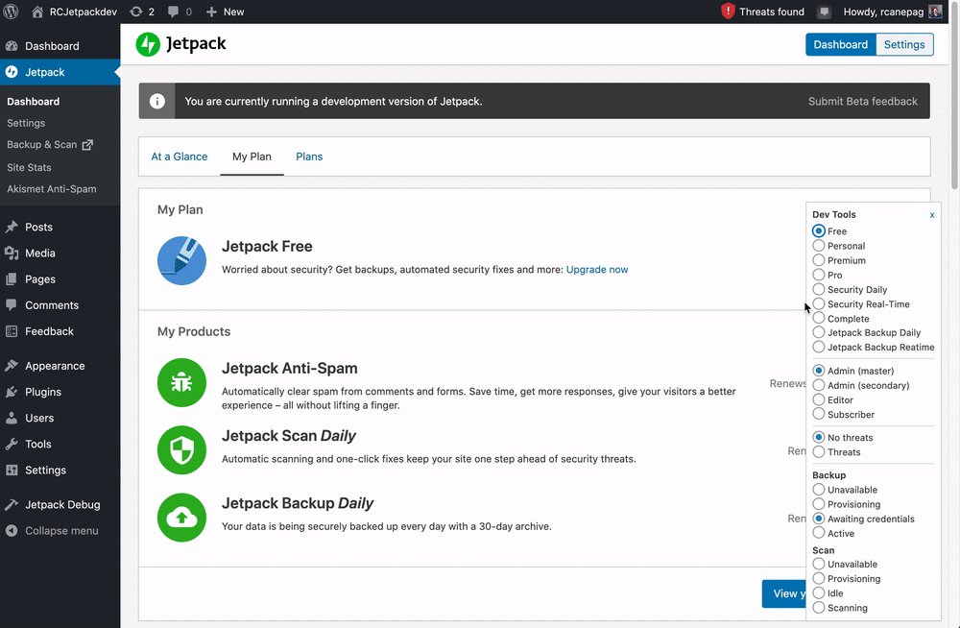The image size is (960, 628).
Task: Click the Jetpack Backup cloud icon
Action: tap(181, 518)
